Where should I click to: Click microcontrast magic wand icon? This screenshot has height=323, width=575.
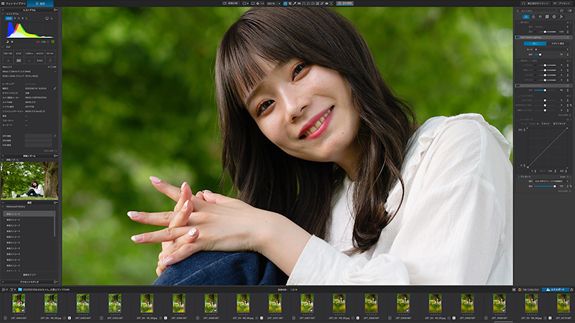[571, 105]
